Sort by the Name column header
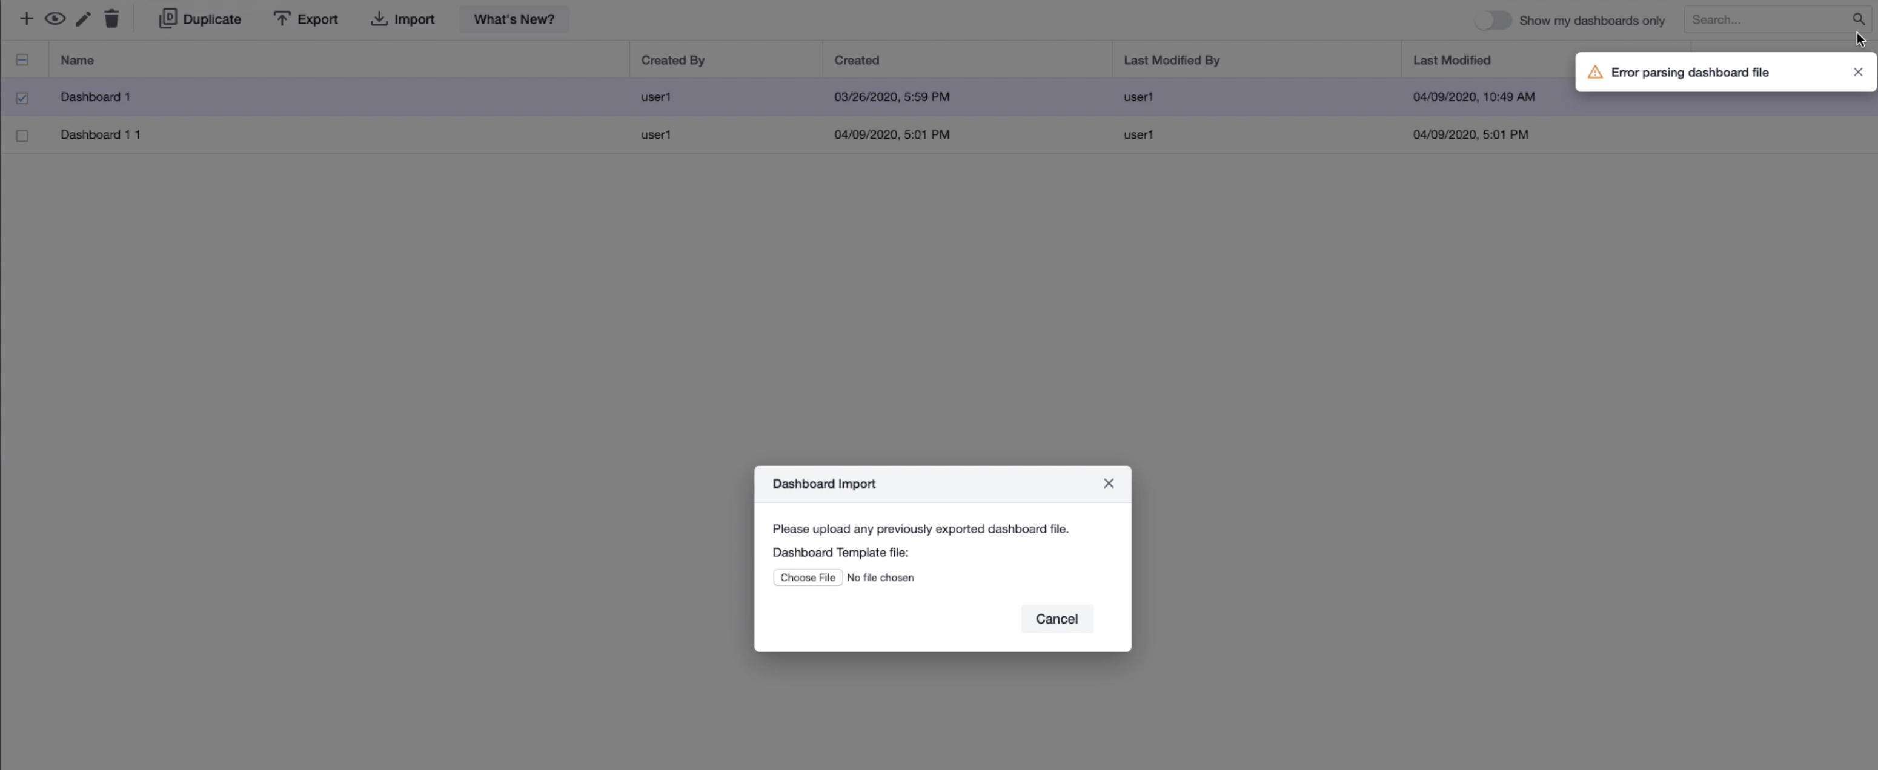This screenshot has height=770, width=1878. coord(78,60)
